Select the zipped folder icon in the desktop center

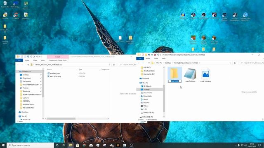[x=130, y=39]
